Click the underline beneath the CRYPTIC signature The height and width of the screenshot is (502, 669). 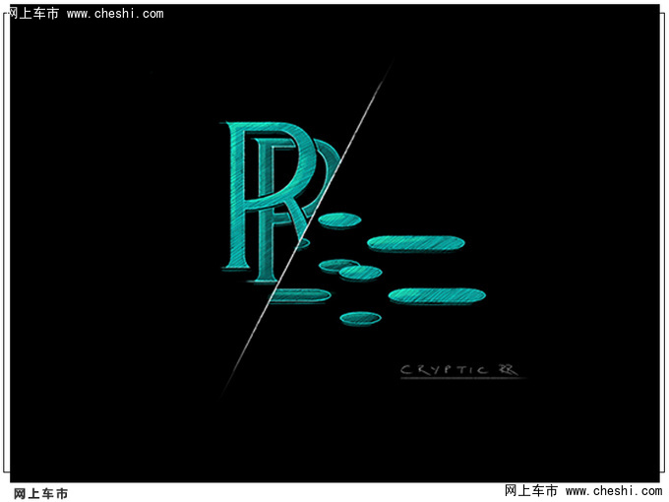click(462, 379)
